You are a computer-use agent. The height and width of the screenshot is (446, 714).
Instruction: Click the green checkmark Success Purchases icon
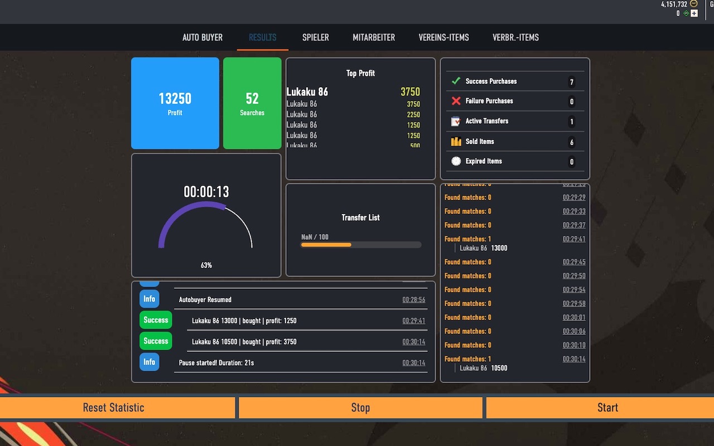point(456,81)
